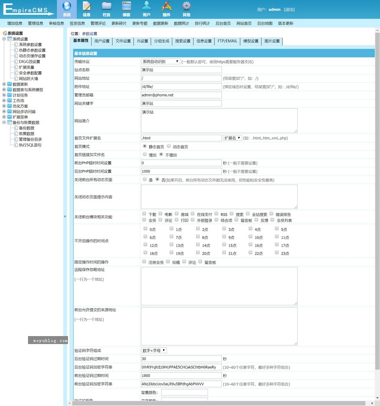
Task: Open the 其他 gear icon
Action: coord(186,6)
